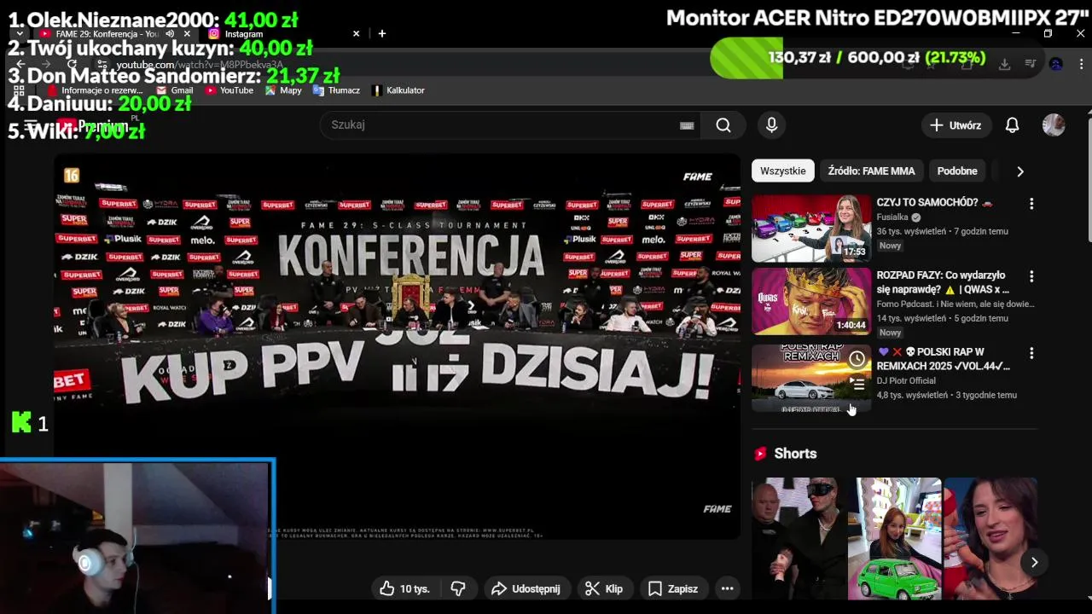The width and height of the screenshot is (1092, 614).
Task: Open the POLSKI RAP W REMIXACH thumbnail
Action: 811,378
